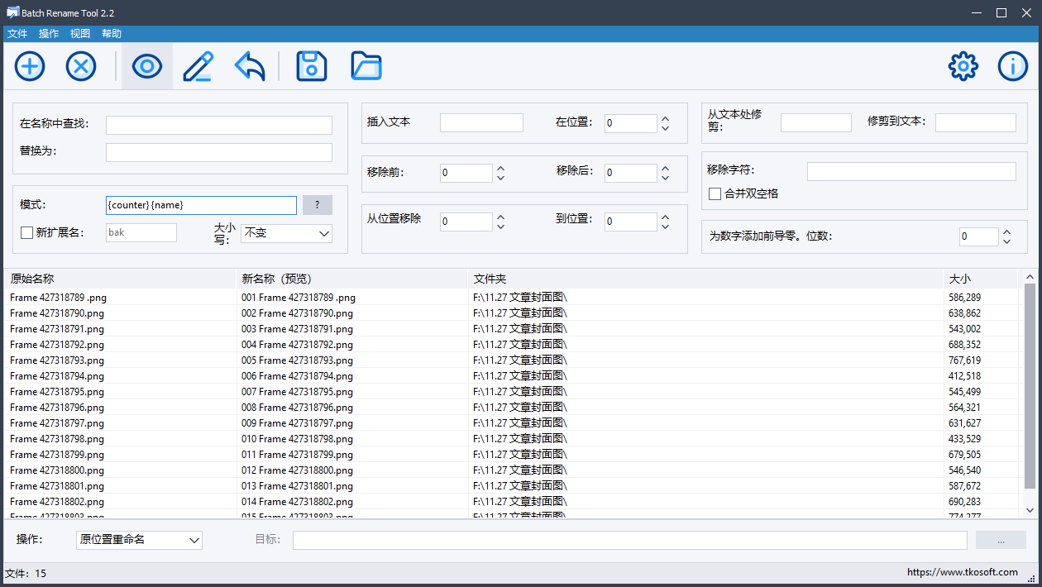Increase the 在位置 value with up arrow
The image size is (1042, 587).
pos(665,118)
